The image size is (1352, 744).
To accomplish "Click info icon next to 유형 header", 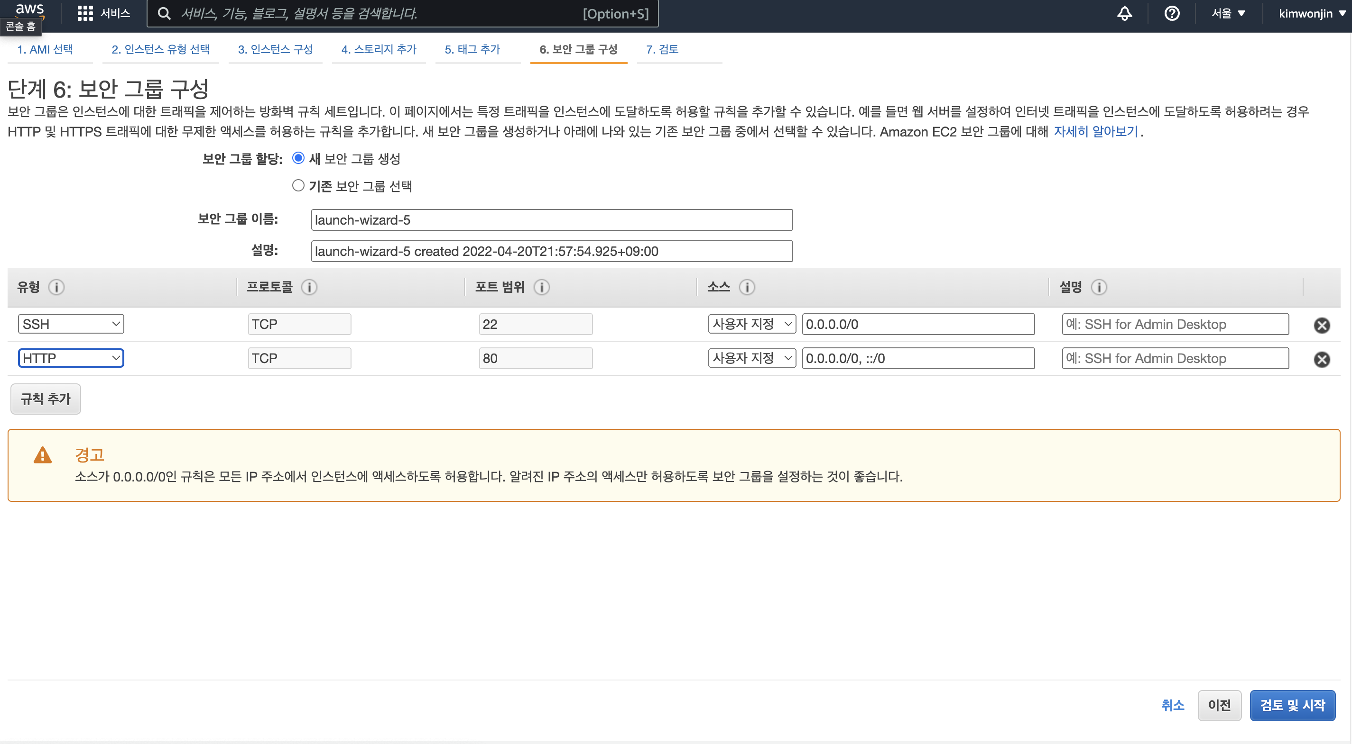I will click(x=56, y=287).
